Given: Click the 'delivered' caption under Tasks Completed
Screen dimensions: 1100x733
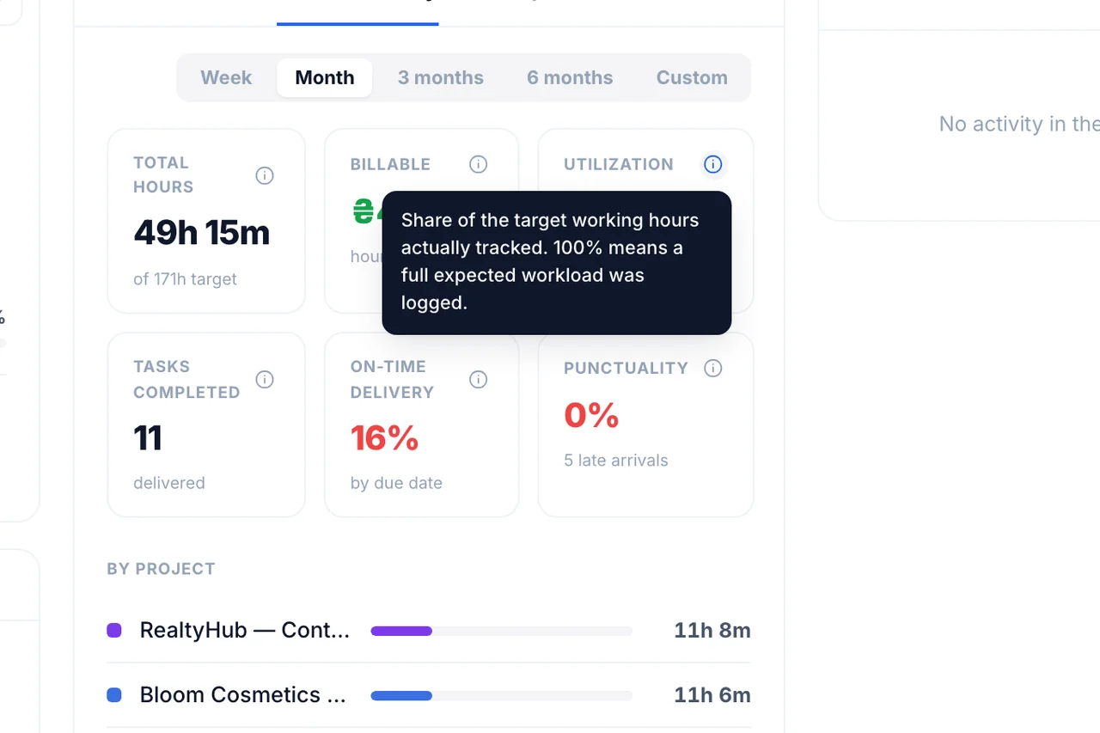Looking at the screenshot, I should click(x=169, y=483).
